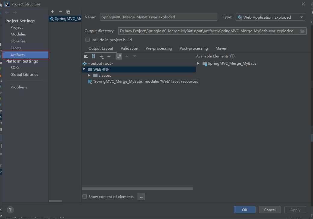The image size is (313, 219).
Task: Collapse the WEB-INF folder node
Action: (x=84, y=69)
